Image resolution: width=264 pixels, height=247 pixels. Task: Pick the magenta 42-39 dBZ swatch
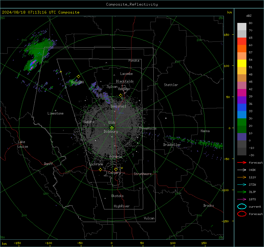pyautogui.click(x=242, y=93)
